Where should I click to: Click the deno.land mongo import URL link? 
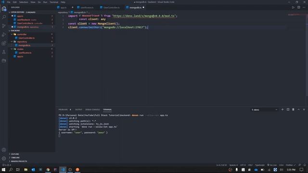tap(144, 16)
